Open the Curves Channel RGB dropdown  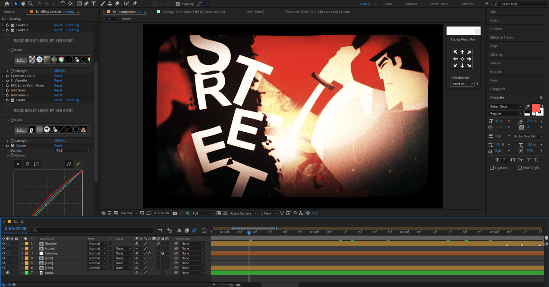coord(73,151)
